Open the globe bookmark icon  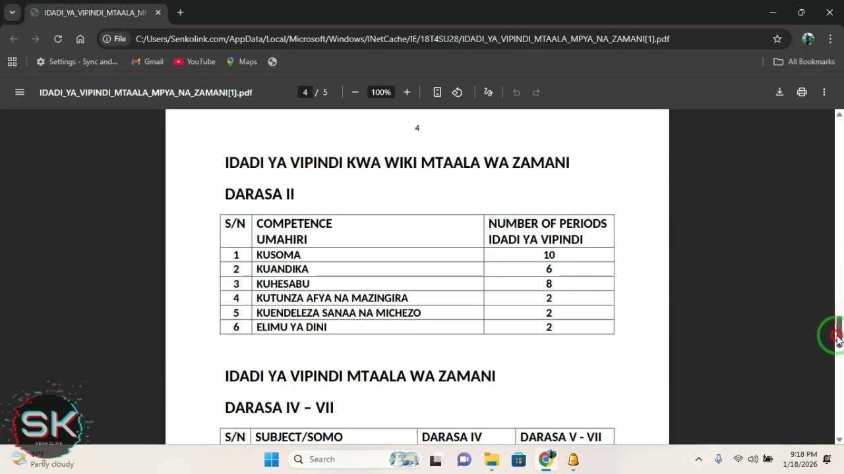click(x=272, y=61)
